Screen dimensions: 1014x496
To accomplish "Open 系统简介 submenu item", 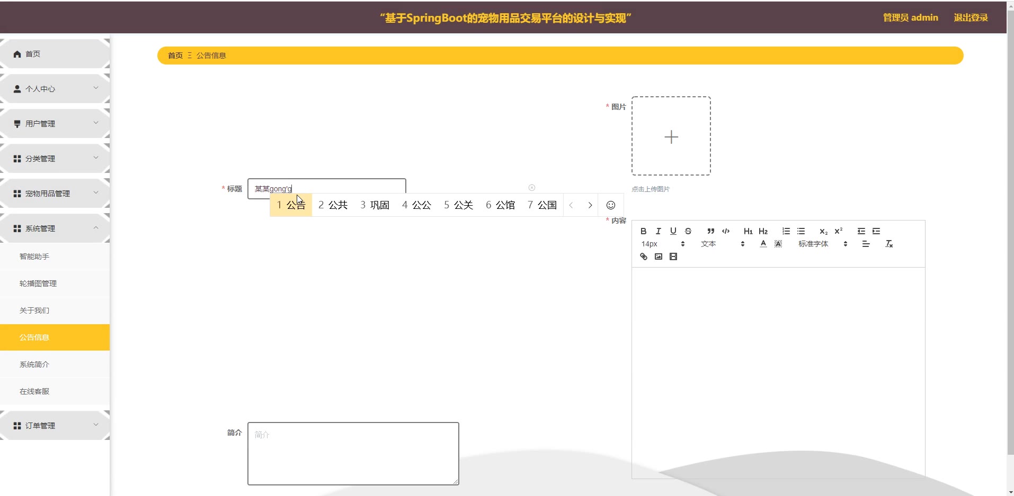I will [55, 364].
